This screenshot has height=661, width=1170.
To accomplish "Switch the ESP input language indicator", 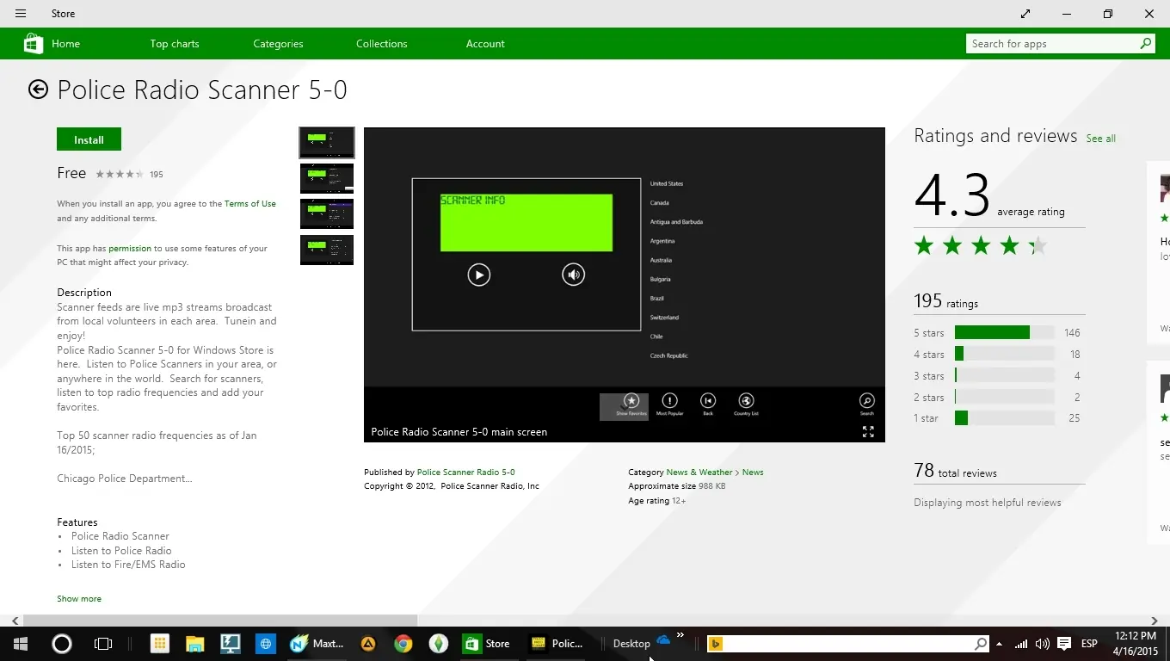I will click(1089, 644).
